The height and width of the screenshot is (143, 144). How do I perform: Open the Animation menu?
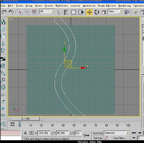[x=89, y=6]
